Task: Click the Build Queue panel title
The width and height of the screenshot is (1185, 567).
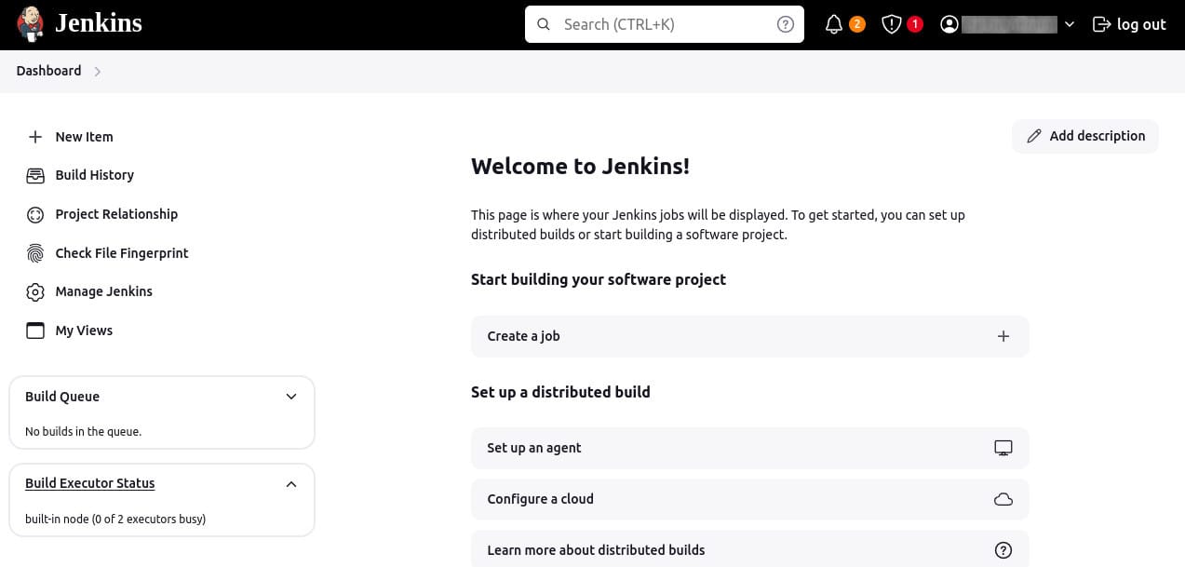Action: (x=62, y=397)
